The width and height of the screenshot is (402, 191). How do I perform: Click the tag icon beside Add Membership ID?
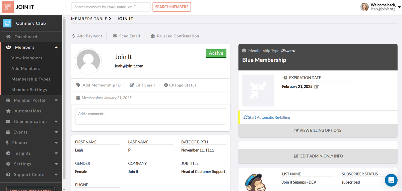click(78, 85)
